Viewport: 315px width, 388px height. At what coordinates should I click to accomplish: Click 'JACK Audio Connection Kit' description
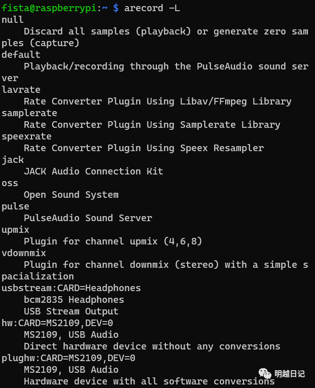(93, 171)
